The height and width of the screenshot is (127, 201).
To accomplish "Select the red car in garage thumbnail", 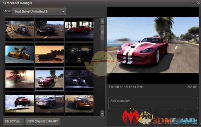I will (79, 30).
